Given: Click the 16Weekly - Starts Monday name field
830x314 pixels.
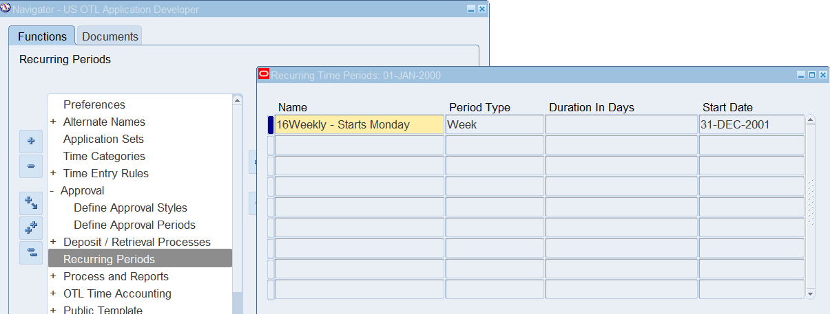Looking at the screenshot, I should coord(358,125).
